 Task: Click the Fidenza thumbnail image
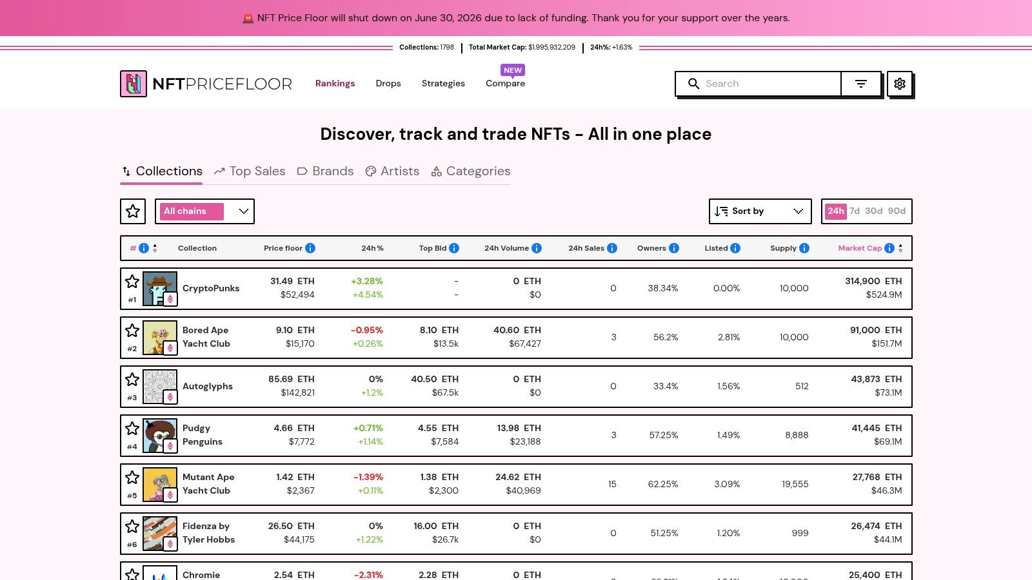(159, 533)
